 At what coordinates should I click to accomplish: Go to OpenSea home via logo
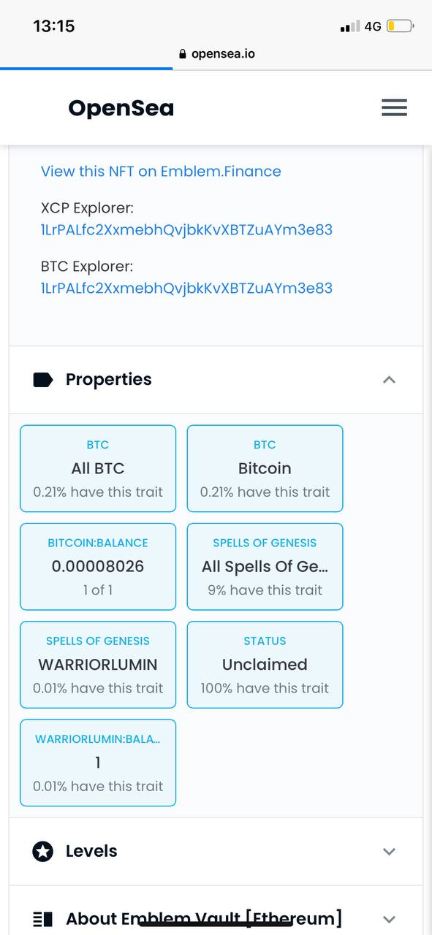point(121,108)
